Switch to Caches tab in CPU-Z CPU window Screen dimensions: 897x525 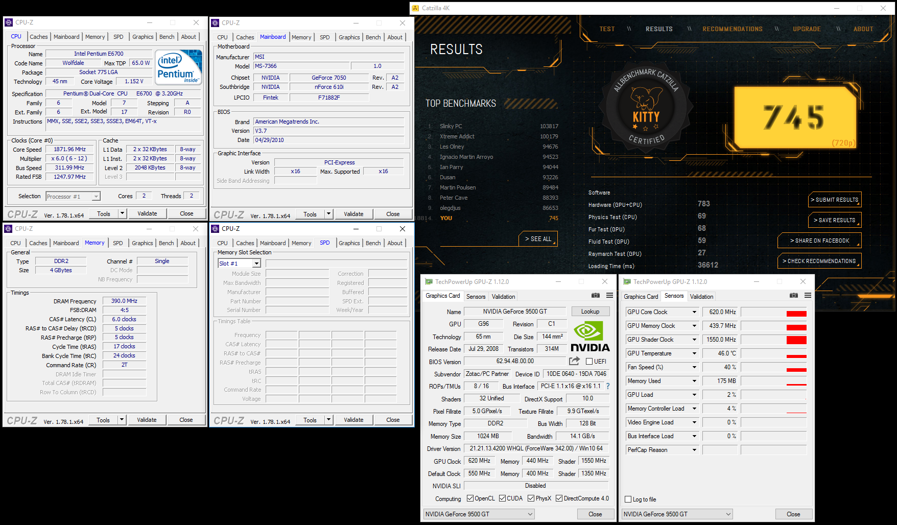click(x=39, y=37)
